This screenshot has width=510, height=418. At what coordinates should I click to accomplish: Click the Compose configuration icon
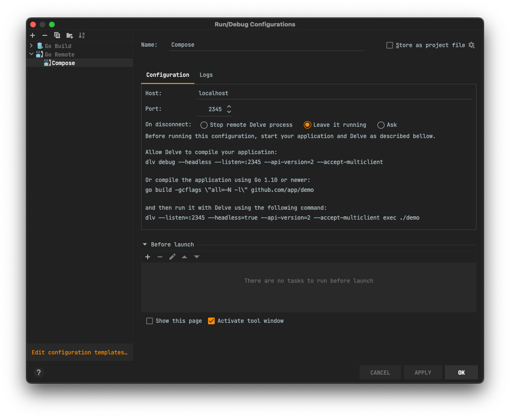(48, 63)
